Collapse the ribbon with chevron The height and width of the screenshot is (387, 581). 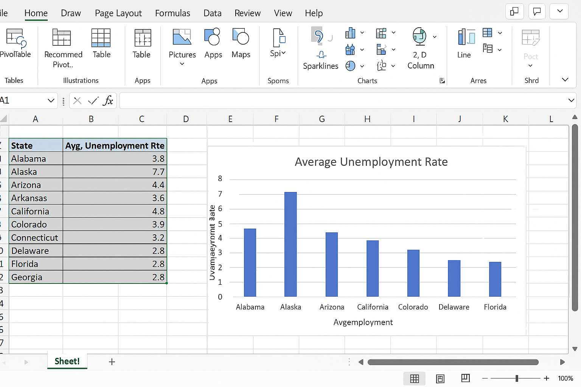click(x=565, y=80)
